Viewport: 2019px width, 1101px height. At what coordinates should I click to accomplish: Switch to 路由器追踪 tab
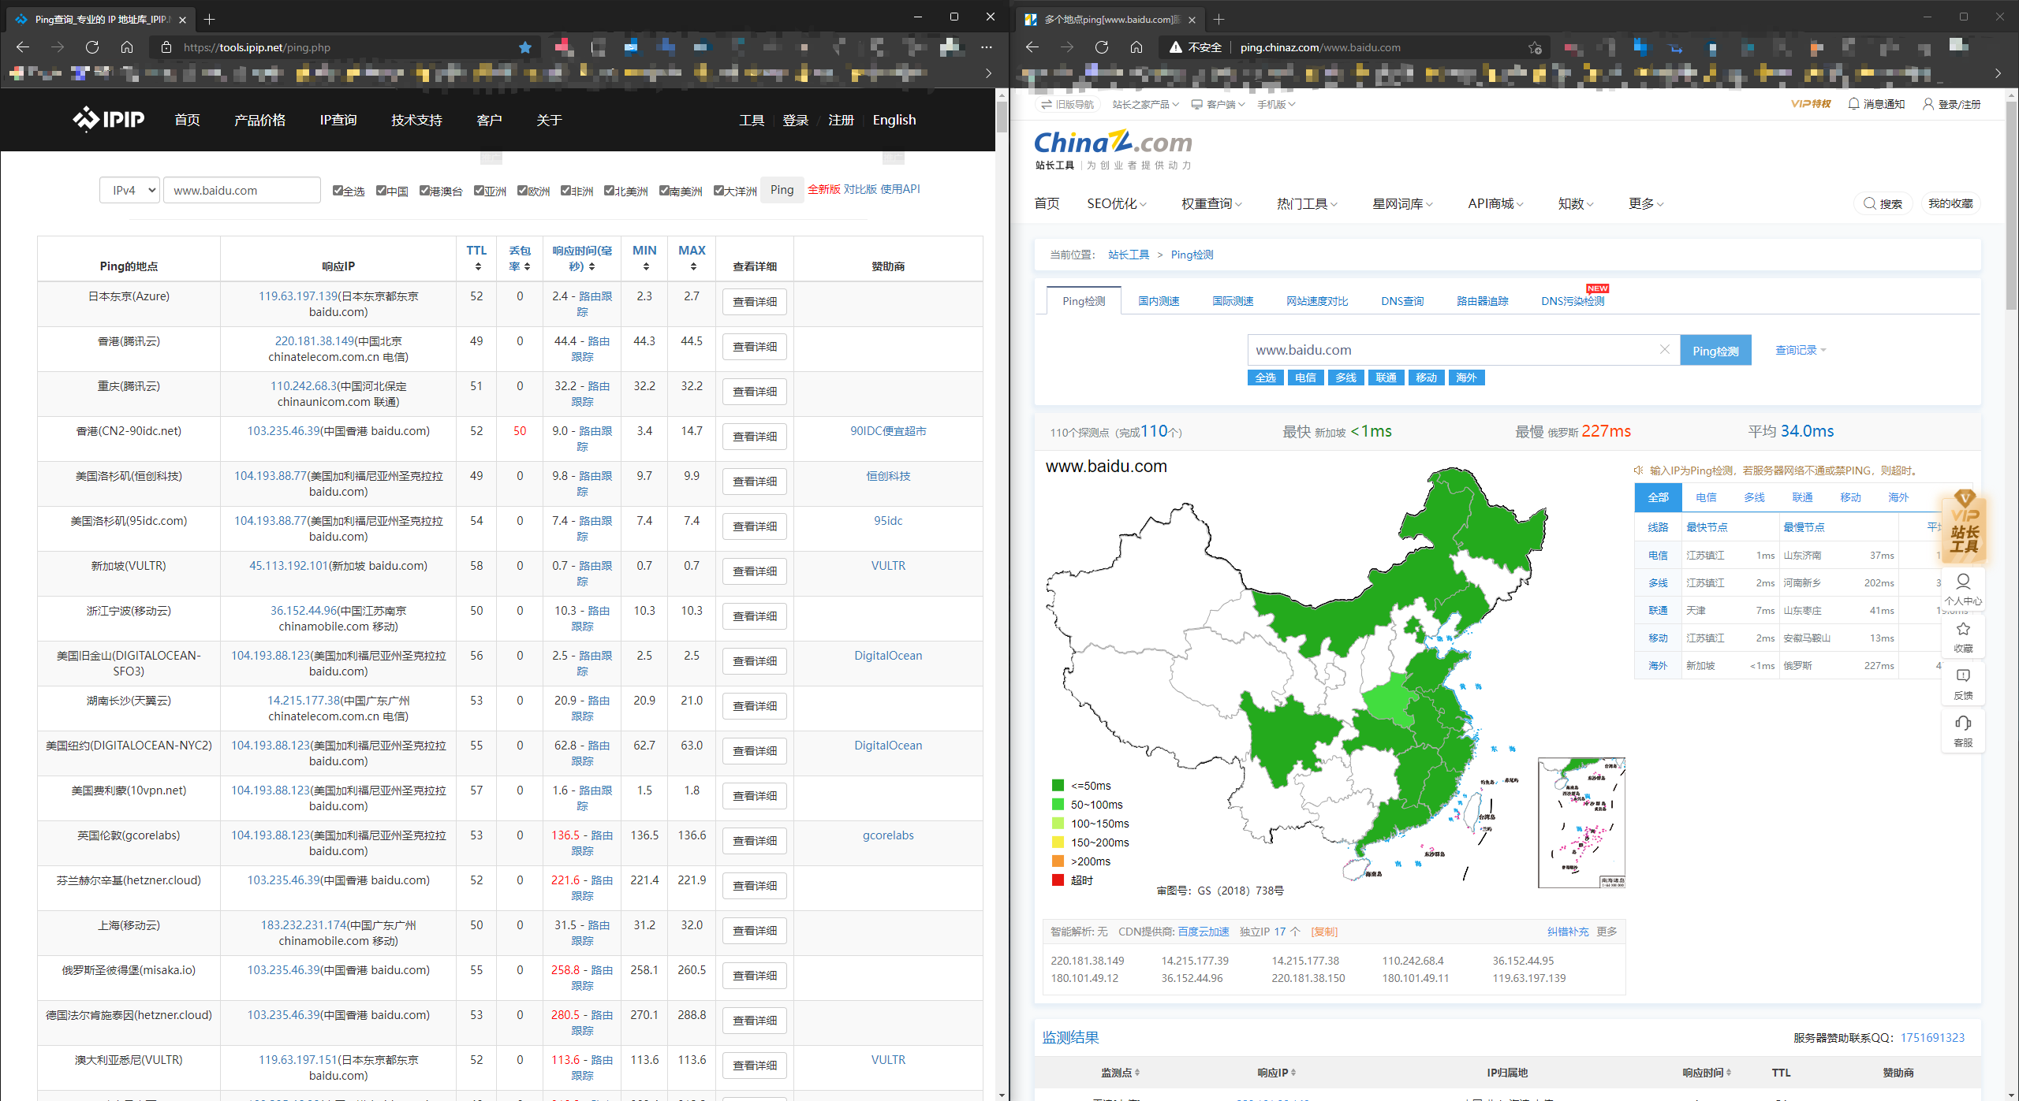pos(1482,301)
